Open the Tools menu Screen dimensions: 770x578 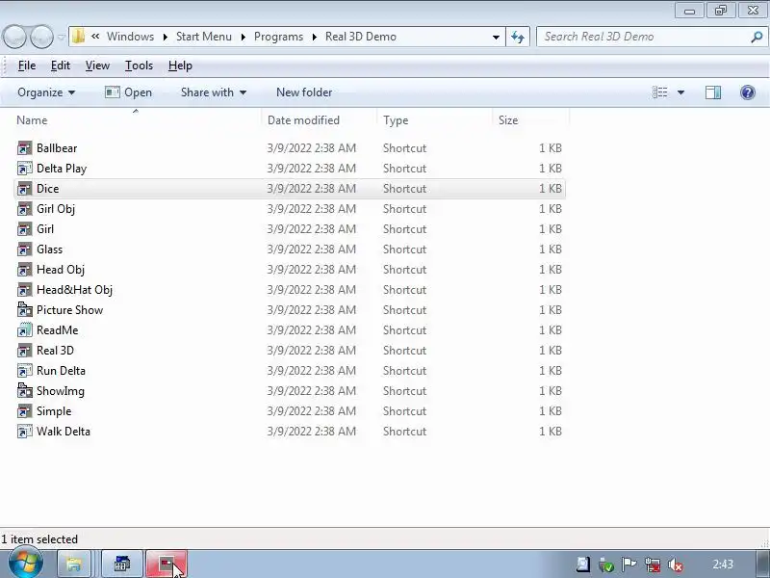(139, 66)
